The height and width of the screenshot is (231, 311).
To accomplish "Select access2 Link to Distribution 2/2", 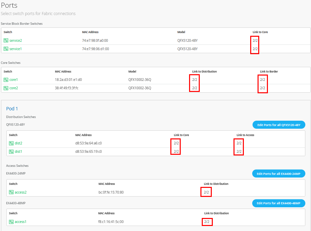I will [x=206, y=192].
